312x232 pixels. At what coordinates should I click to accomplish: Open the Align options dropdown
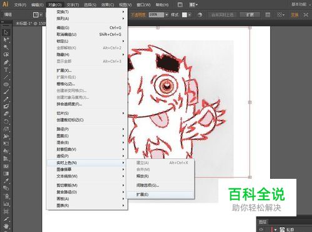click(281, 15)
